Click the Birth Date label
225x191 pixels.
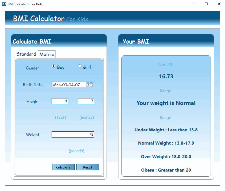coord(33,85)
